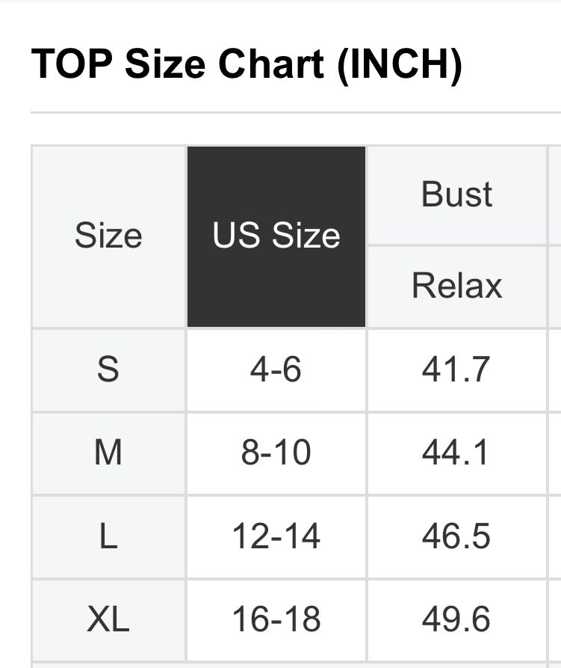
Task: Click the Bust column header
Action: 457,194
